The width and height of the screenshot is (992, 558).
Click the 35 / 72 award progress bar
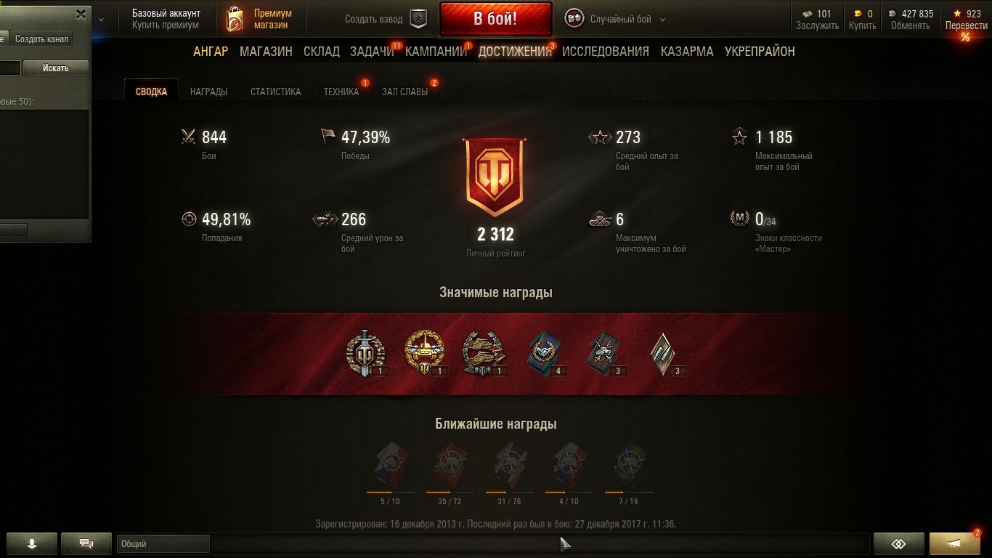[450, 492]
